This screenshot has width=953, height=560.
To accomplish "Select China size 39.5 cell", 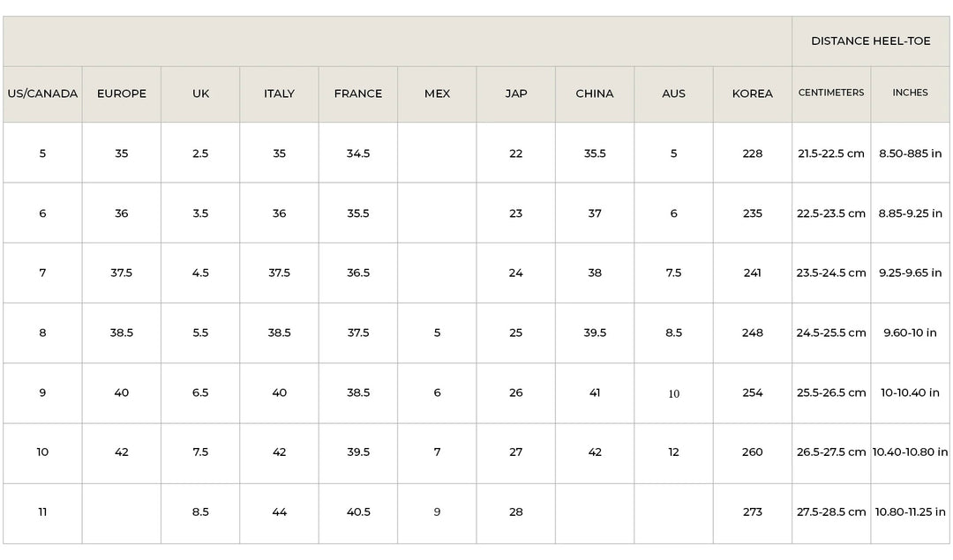I will tap(595, 332).
